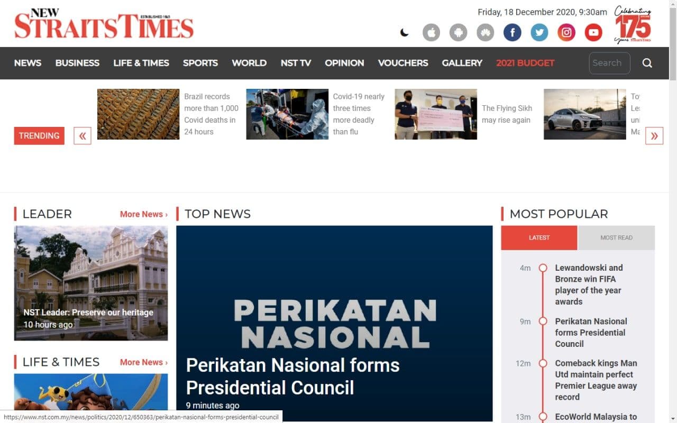Viewport: 677px width, 423px height.
Task: Switch to the Most Read tab
Action: point(616,238)
